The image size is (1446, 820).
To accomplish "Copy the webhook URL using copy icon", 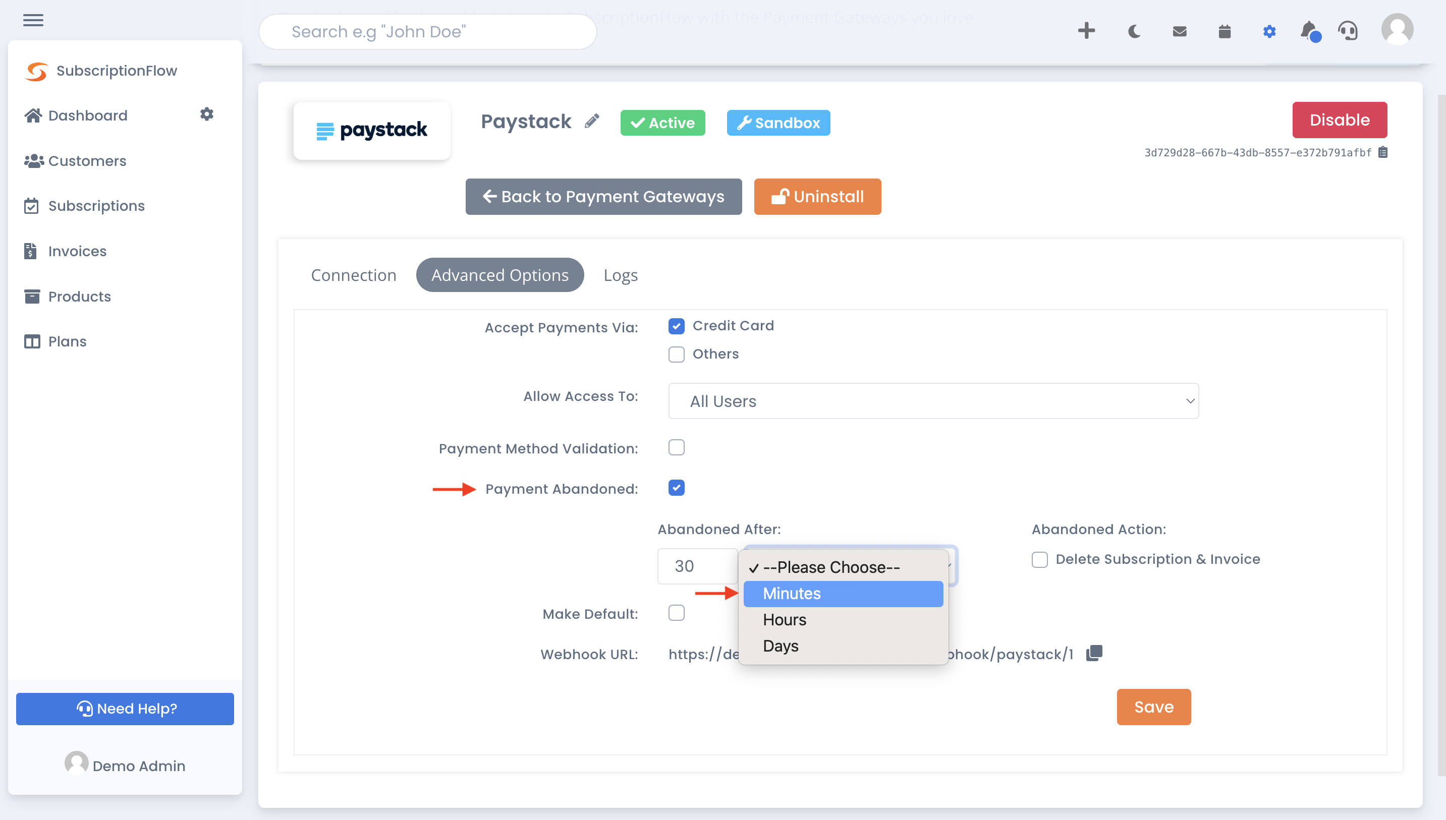I will [1093, 653].
